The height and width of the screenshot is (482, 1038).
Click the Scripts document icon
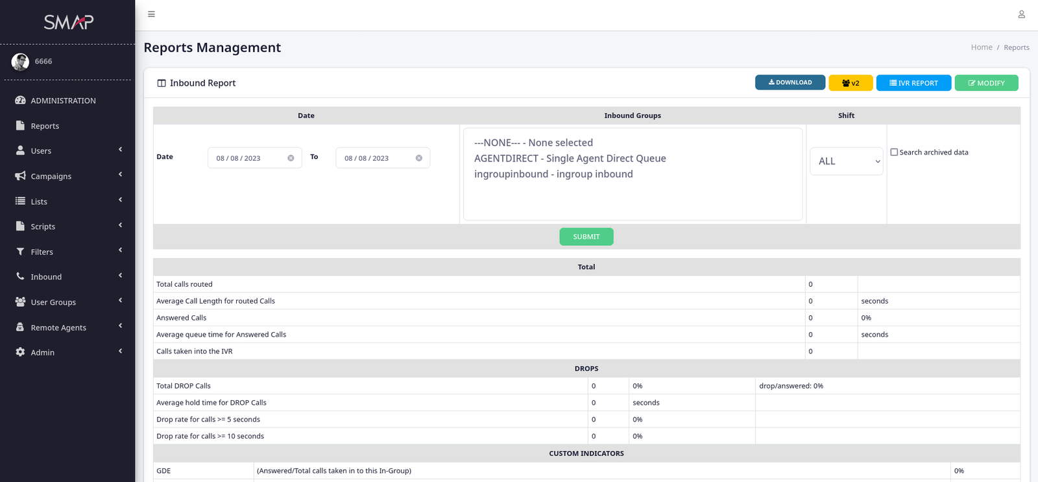(20, 226)
